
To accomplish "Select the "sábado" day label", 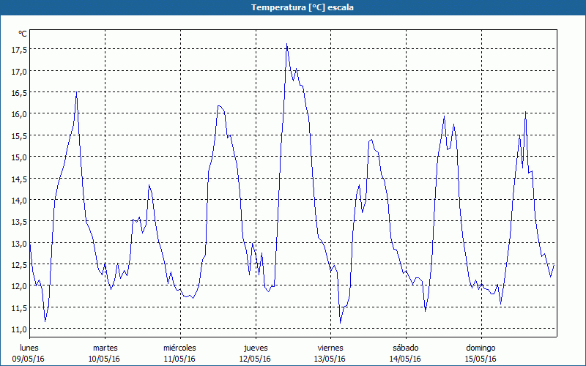I will coord(405,347).
